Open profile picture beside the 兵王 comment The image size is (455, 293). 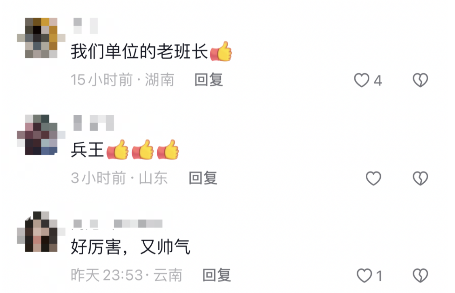coord(41,135)
